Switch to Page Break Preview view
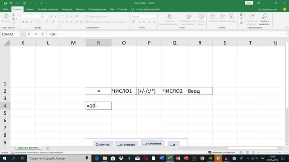Screen dimensions: 289x162 point(253,153)
